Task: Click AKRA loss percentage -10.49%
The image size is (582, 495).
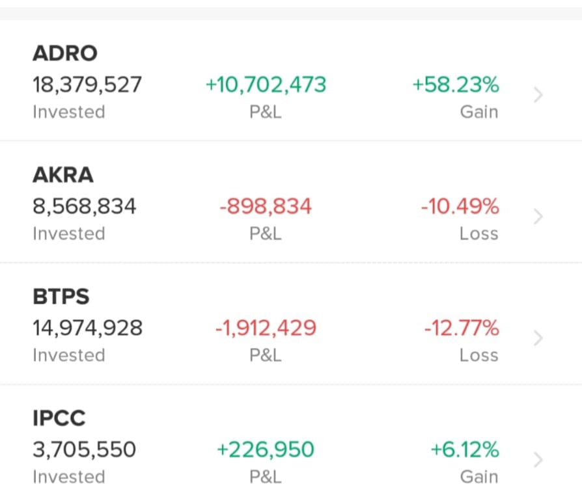Action: pyautogui.click(x=460, y=207)
